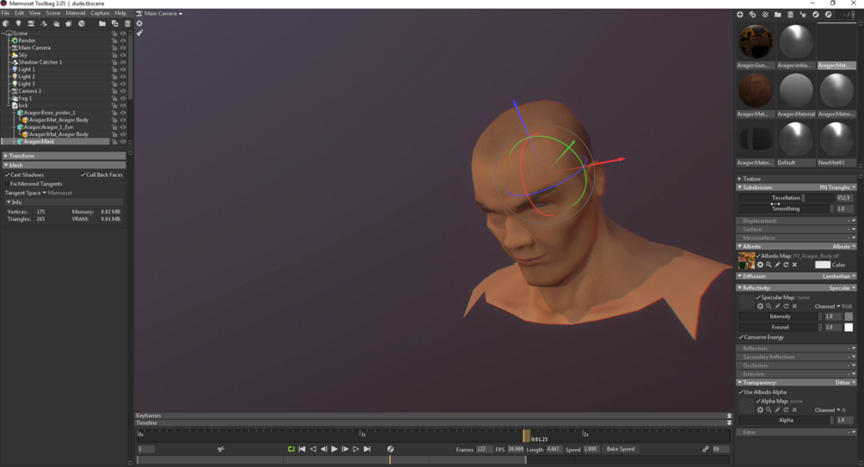This screenshot has width=864, height=467.
Task: Hide Light 1 with its eye icon
Action: (x=123, y=70)
